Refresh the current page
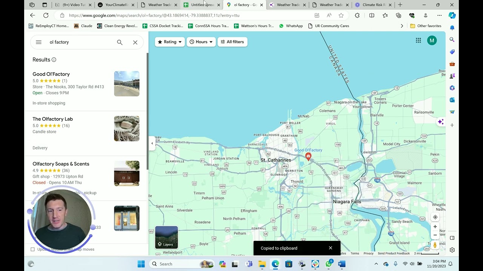483x271 pixels. coord(46,15)
